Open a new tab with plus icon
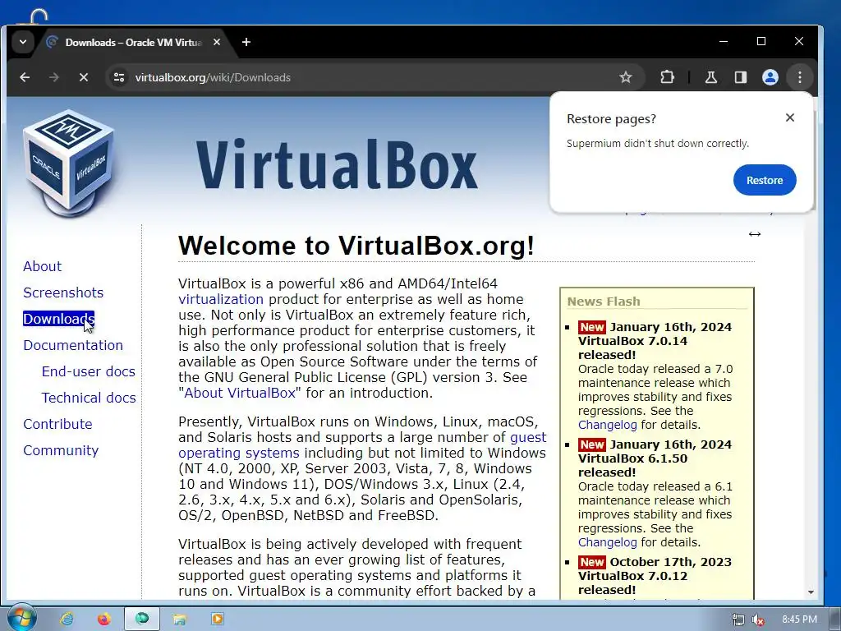Screen dimensions: 841x631 246,42
